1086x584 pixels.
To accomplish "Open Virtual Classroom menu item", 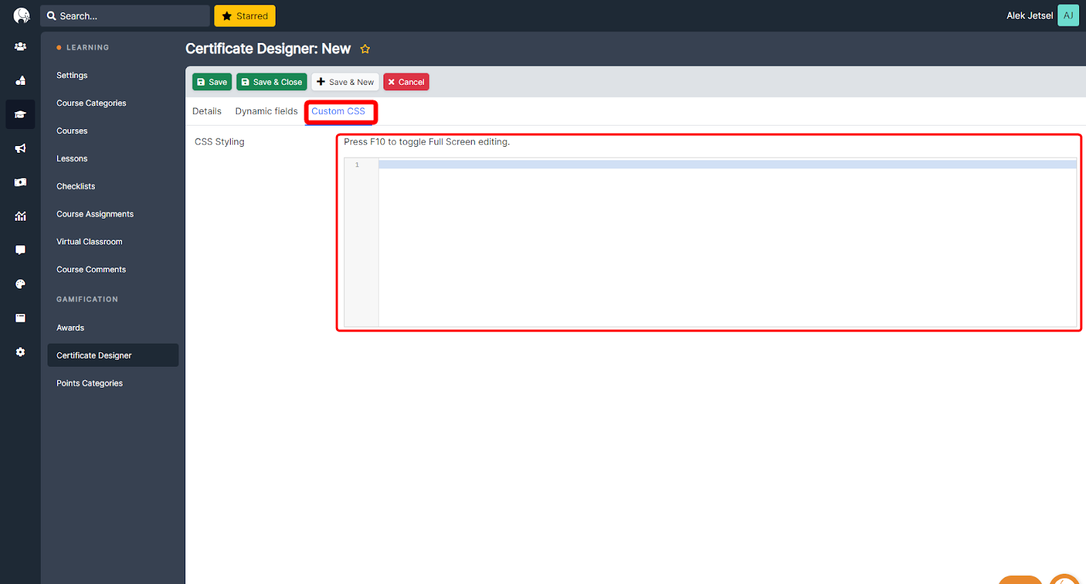I will point(90,242).
